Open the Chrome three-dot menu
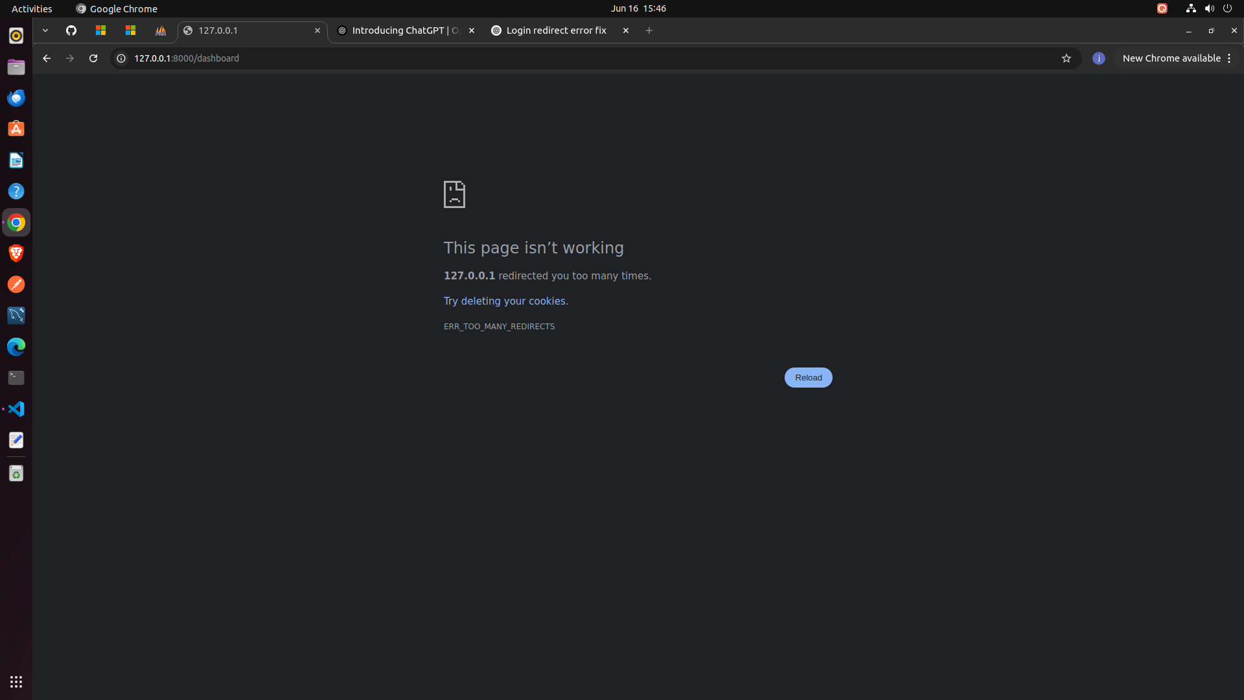 click(x=1229, y=58)
